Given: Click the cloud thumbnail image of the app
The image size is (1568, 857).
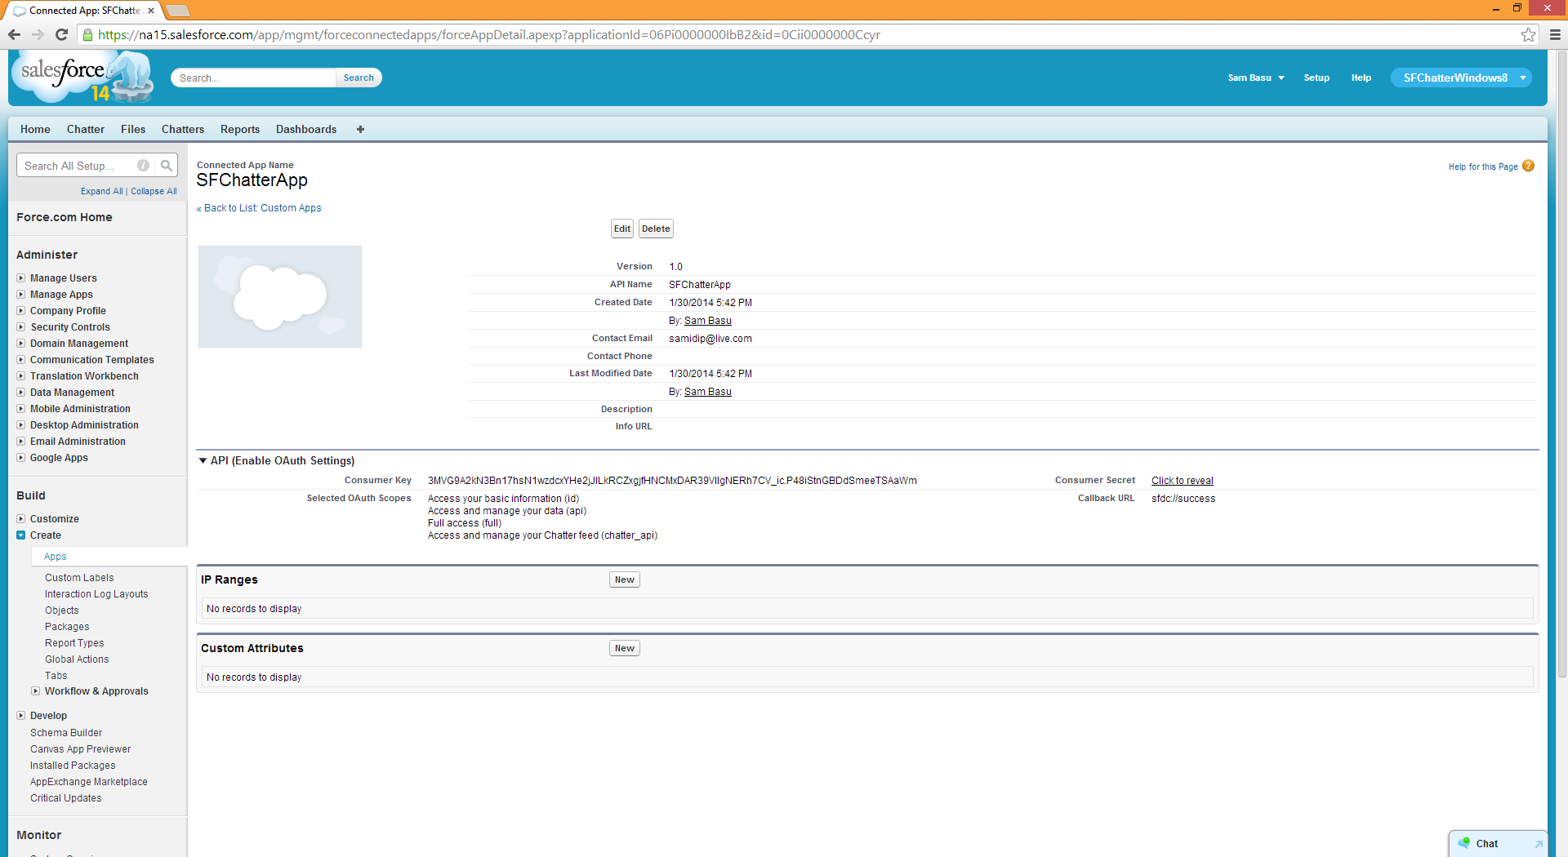Looking at the screenshot, I should (279, 297).
